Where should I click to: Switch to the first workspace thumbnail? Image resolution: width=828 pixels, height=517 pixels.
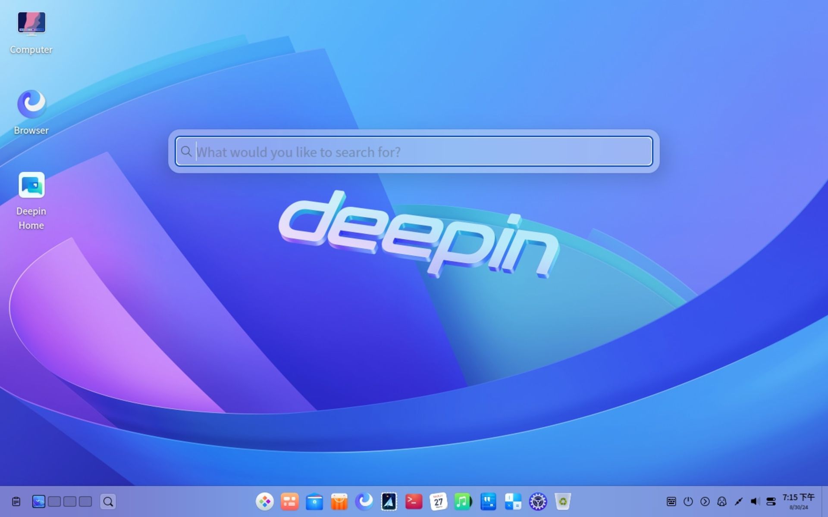coord(38,501)
